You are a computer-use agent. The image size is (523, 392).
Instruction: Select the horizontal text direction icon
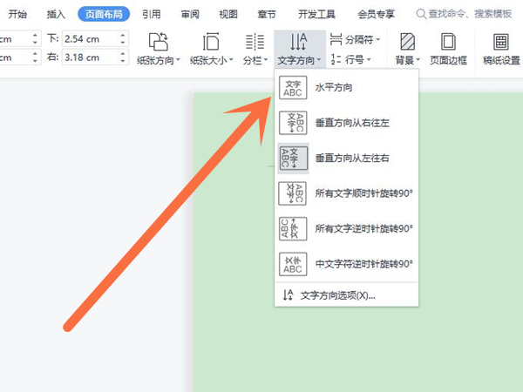click(293, 88)
